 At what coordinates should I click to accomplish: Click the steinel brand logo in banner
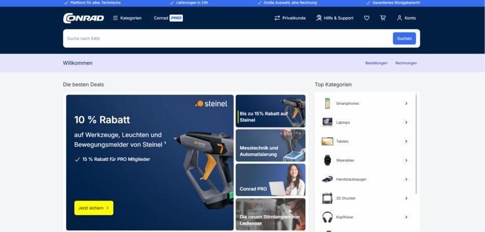(211, 104)
